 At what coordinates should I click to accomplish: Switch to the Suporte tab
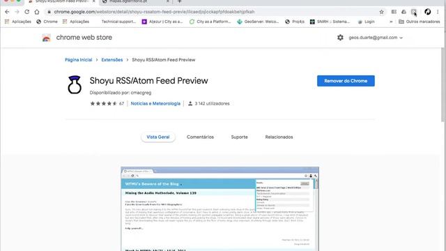click(239, 137)
